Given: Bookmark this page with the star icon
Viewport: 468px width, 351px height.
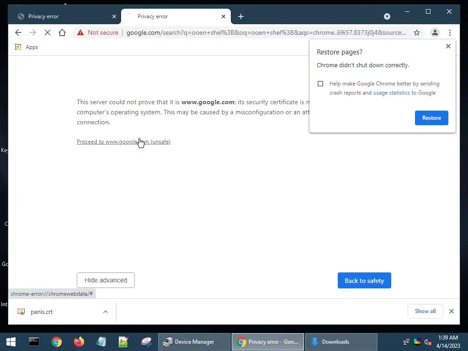Looking at the screenshot, I should click(417, 32).
